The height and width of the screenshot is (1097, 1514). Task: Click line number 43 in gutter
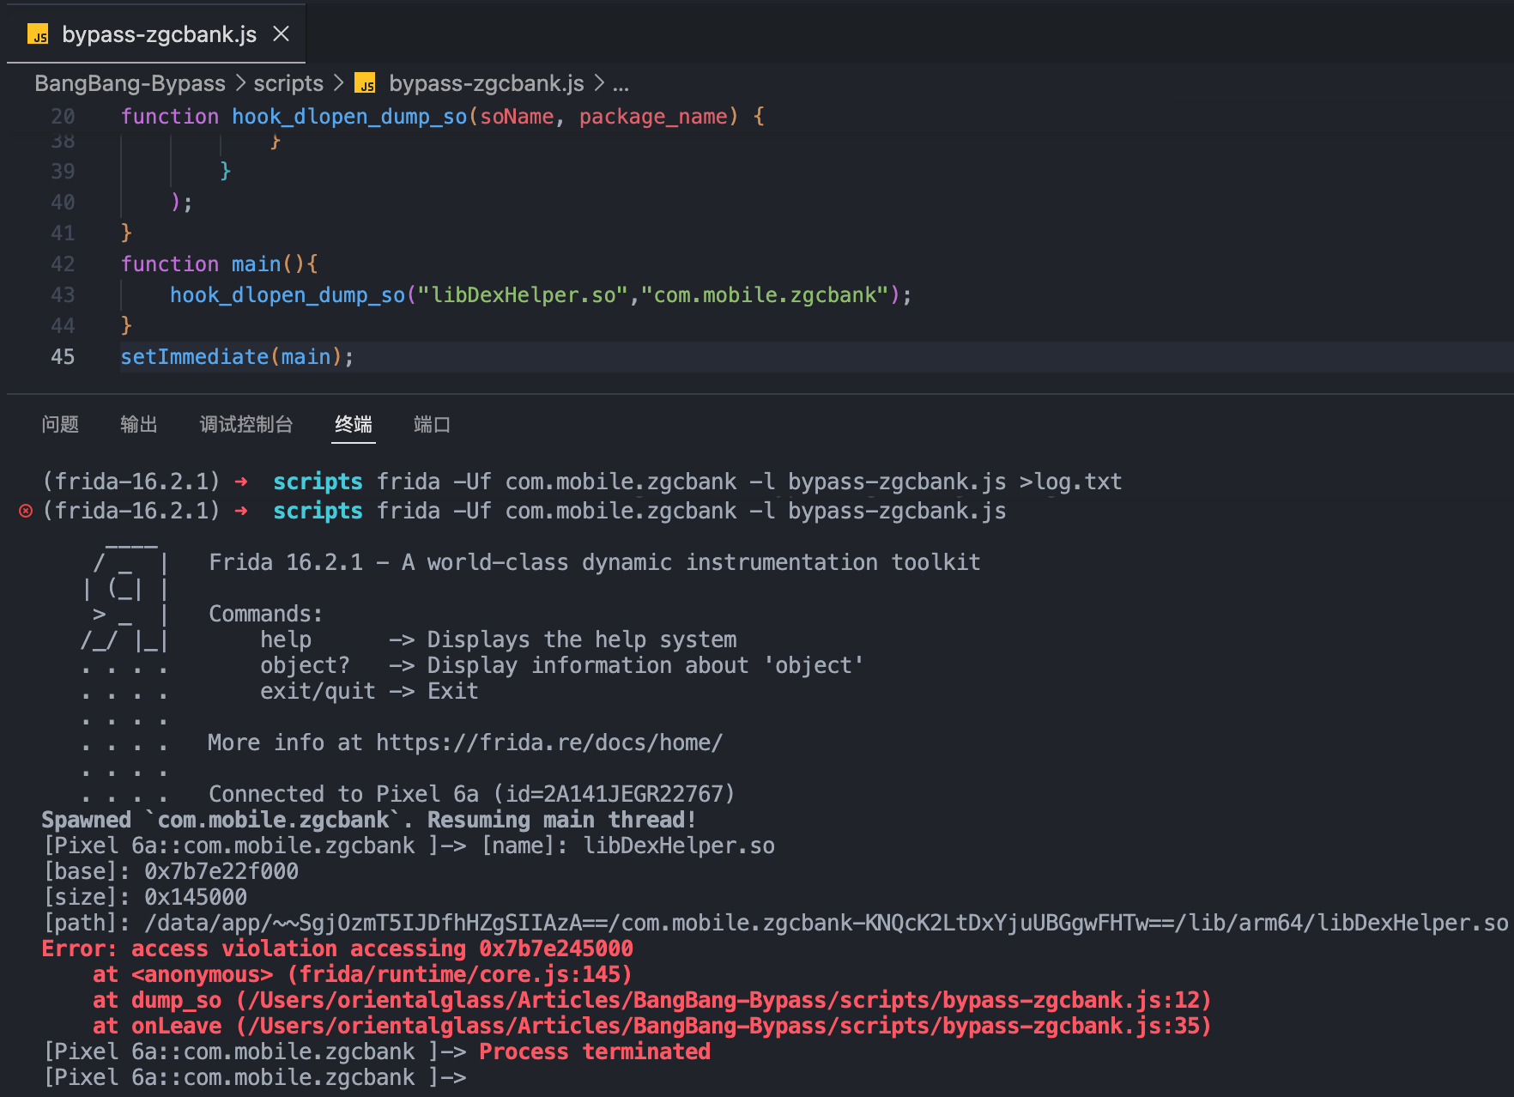[63, 294]
